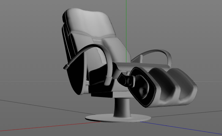
Task: Select the pedestal column under seat
Action: click(x=122, y=107)
